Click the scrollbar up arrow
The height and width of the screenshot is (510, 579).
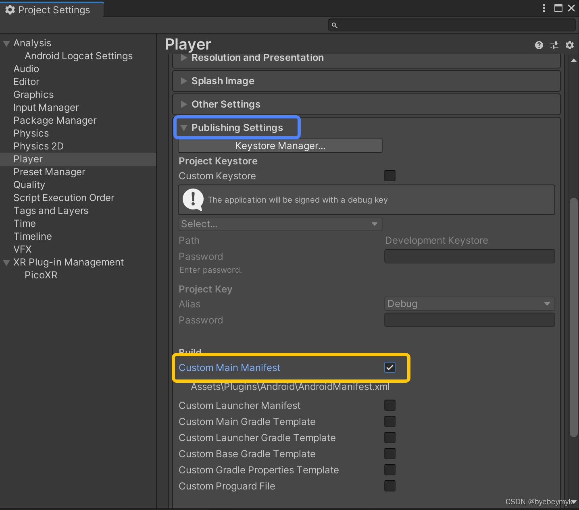coord(574,60)
